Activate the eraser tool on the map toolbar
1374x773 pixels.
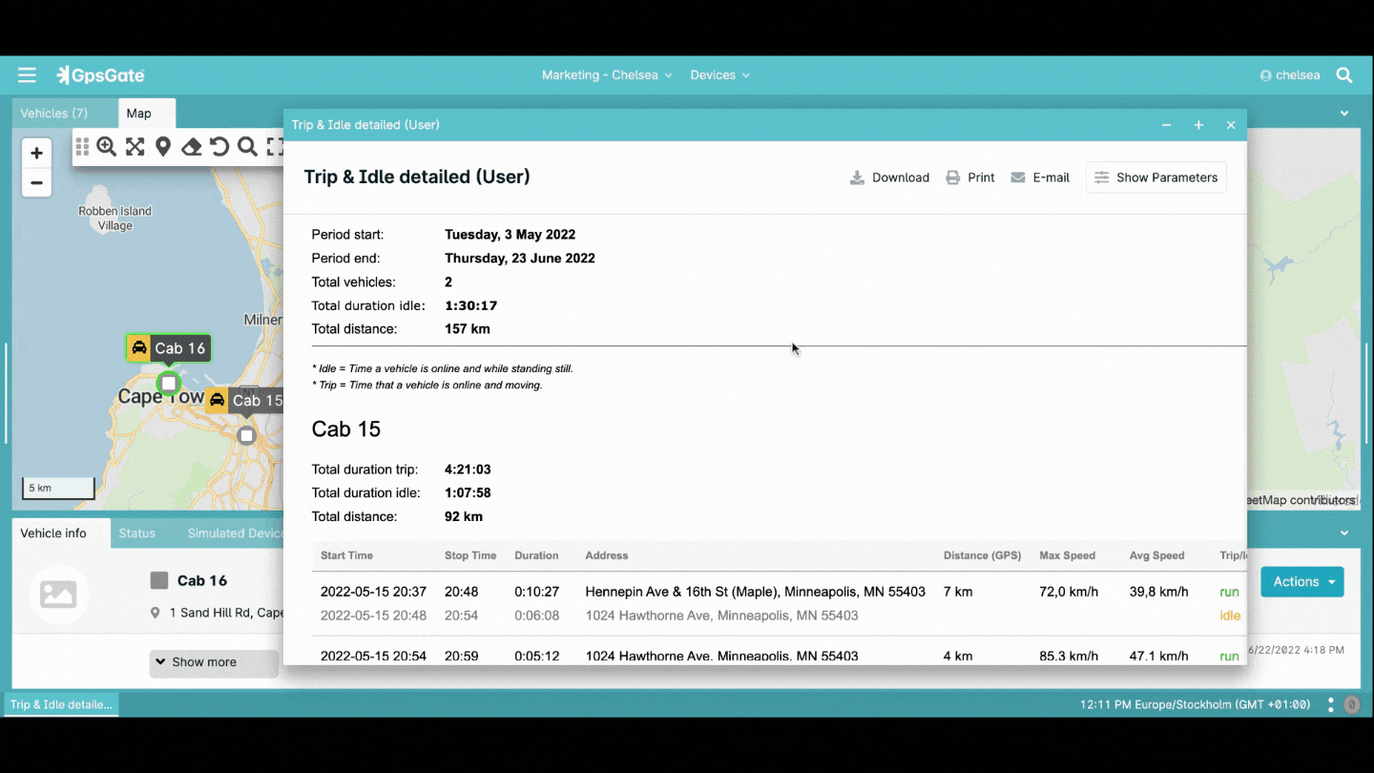191,147
